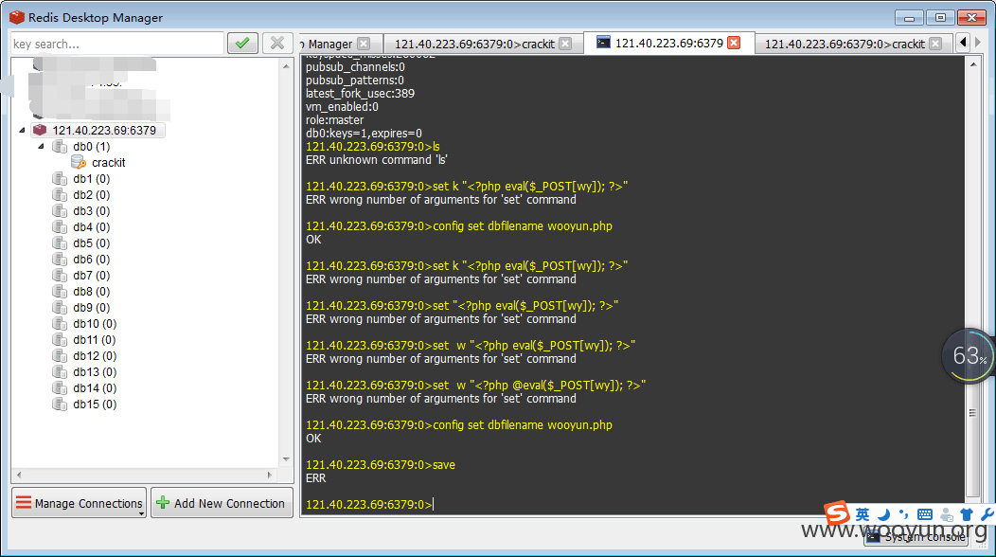Click the crackit key icon
996x557 pixels.
[79, 163]
